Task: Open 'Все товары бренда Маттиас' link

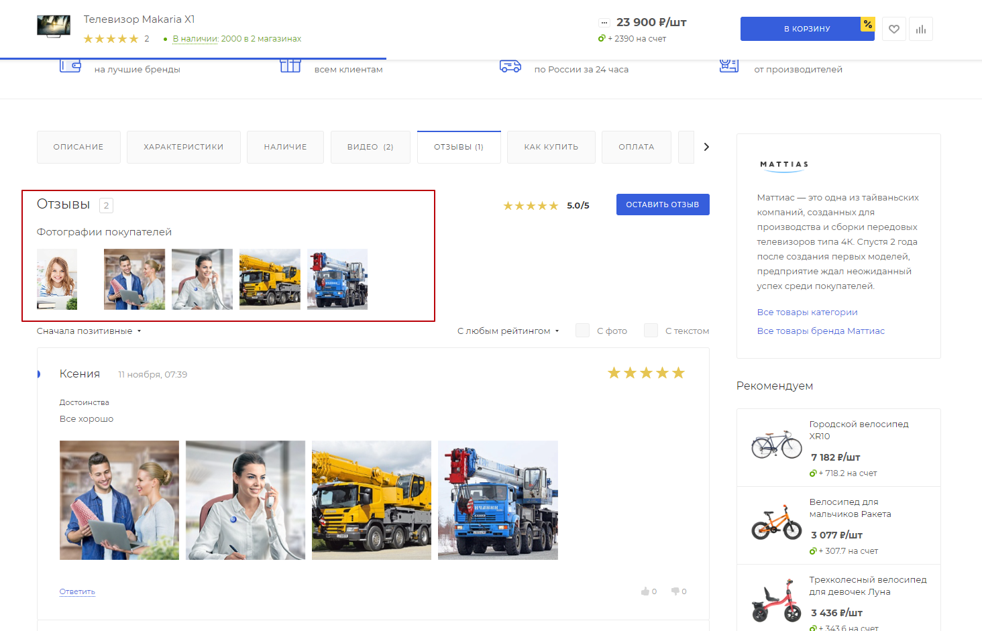Action: coord(820,331)
